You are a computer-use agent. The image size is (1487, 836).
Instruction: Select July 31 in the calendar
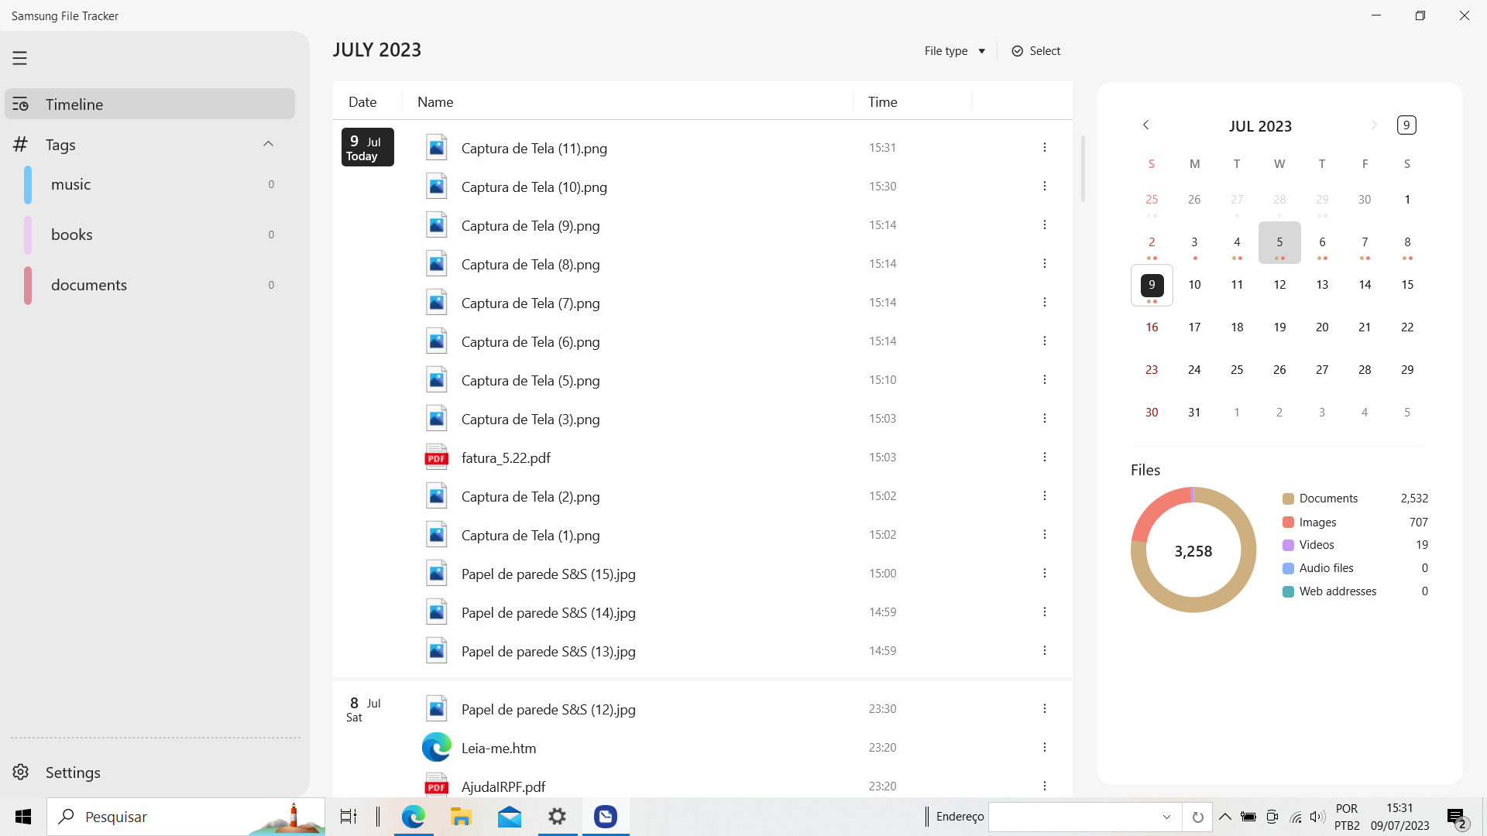coord(1194,413)
